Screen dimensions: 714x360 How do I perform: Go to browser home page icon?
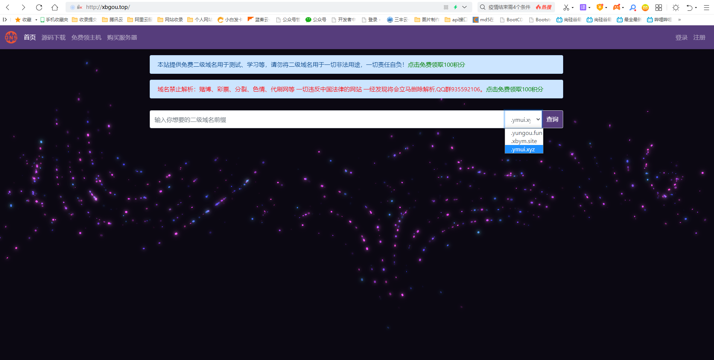(55, 7)
